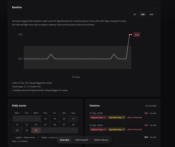Image resolution: width=175 pixels, height=147 pixels.
Task: Click the Usual range summary line
Action: pos(26,86)
